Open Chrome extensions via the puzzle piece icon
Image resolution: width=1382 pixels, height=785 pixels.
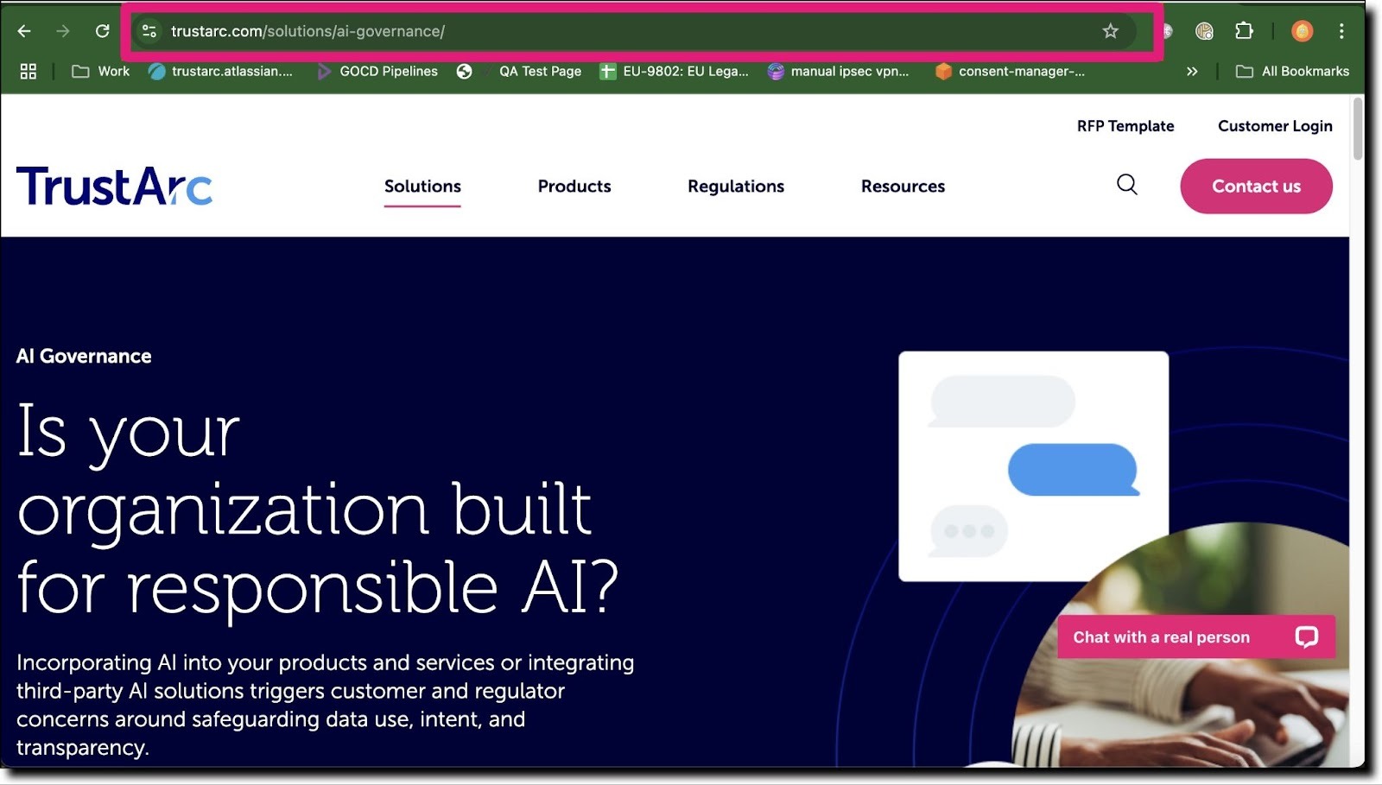tap(1244, 31)
